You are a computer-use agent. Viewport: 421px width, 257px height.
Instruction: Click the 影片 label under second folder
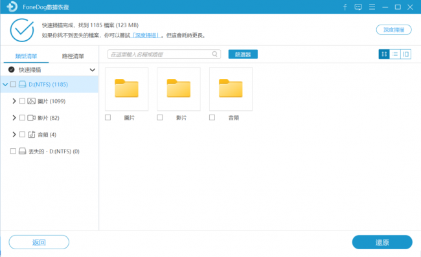pos(181,118)
